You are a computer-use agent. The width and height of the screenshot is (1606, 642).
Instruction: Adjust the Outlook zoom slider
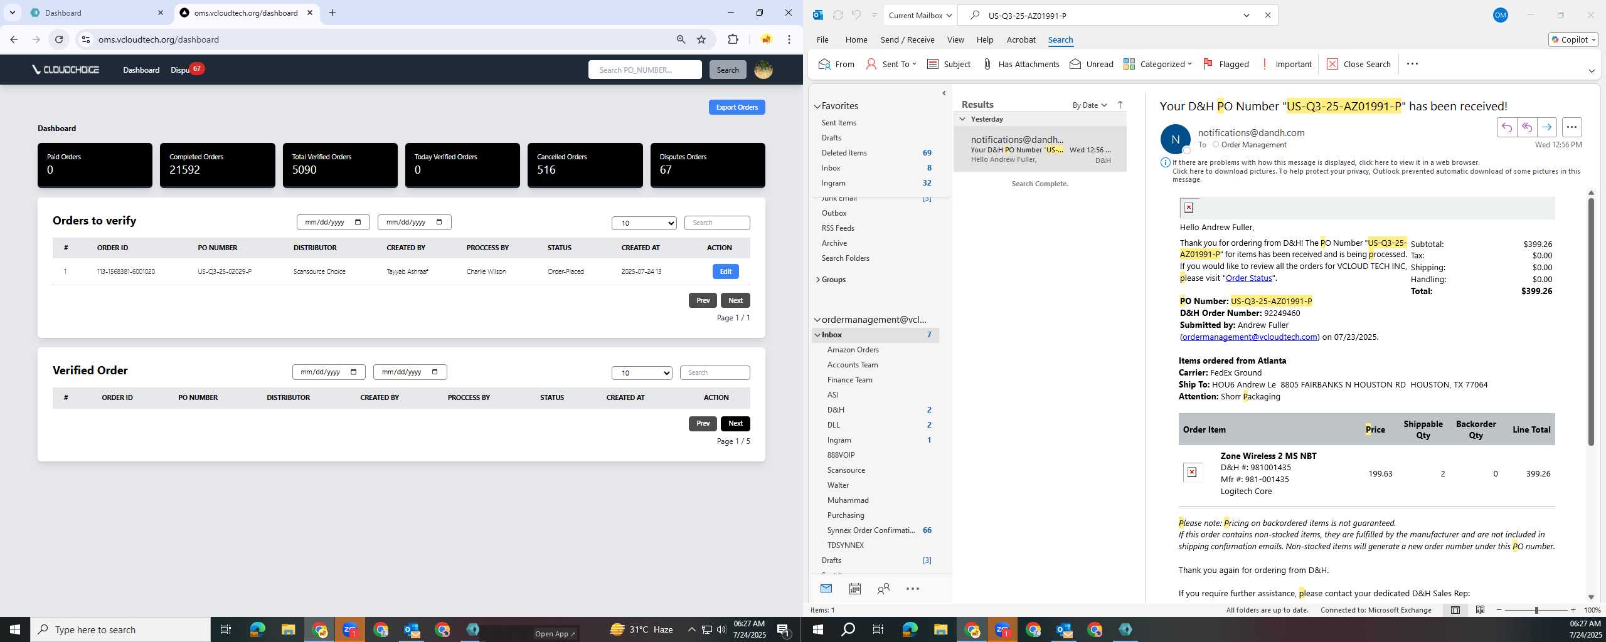click(x=1536, y=610)
